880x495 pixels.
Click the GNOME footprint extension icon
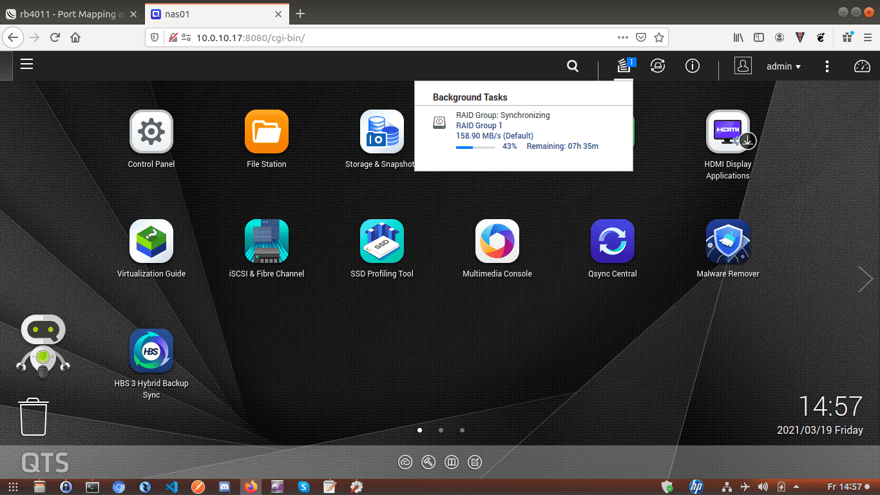click(x=821, y=37)
